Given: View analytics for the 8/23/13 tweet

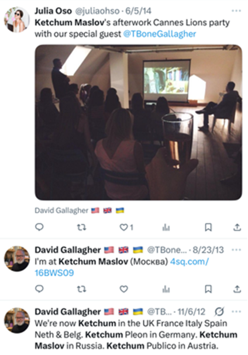Looking at the screenshot, I should (166, 289).
